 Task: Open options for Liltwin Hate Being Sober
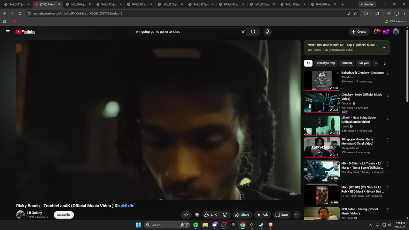point(388,118)
